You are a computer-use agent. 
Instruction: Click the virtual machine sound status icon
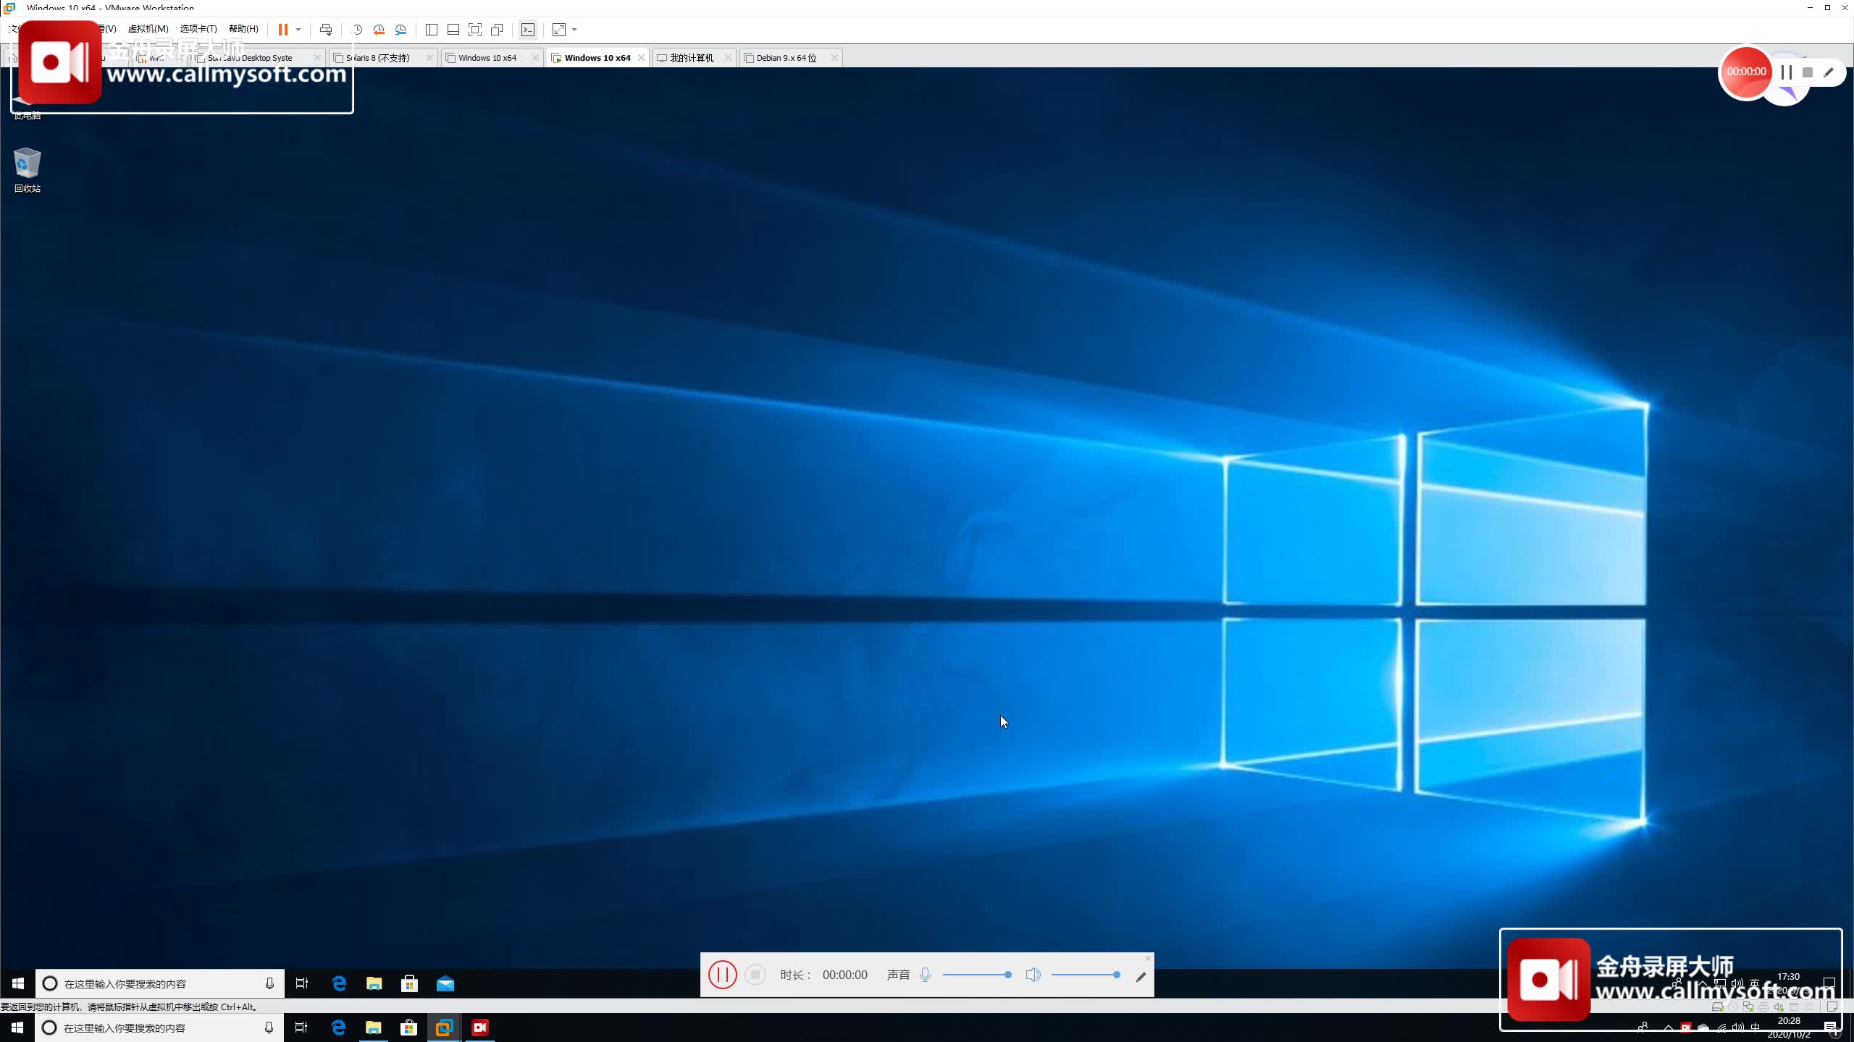1779,1007
